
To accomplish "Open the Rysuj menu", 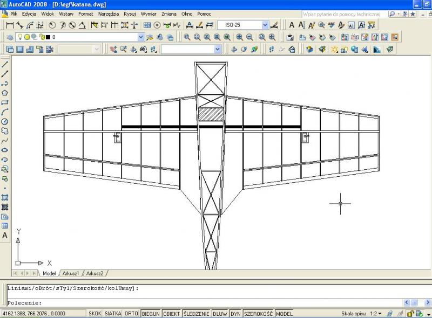I will [x=130, y=13].
